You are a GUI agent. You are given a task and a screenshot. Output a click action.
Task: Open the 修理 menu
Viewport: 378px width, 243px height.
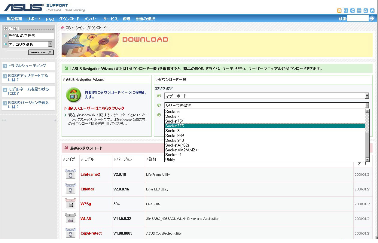127,19
